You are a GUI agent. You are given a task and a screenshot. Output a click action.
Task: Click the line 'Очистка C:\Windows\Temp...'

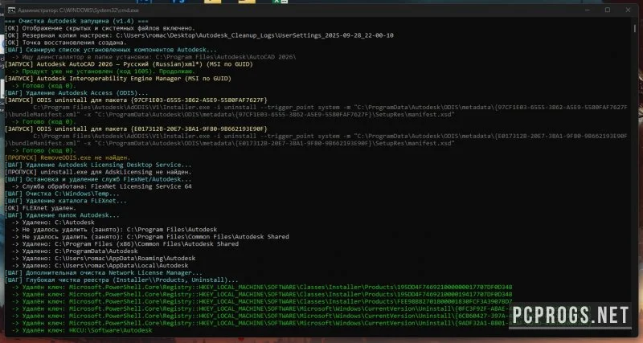(63, 194)
